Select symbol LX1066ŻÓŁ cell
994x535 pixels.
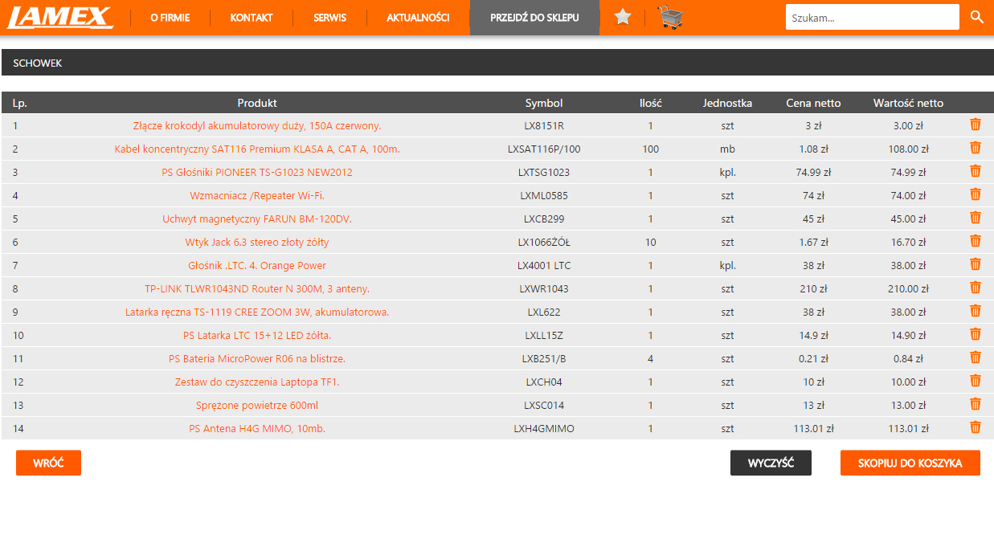point(544,243)
